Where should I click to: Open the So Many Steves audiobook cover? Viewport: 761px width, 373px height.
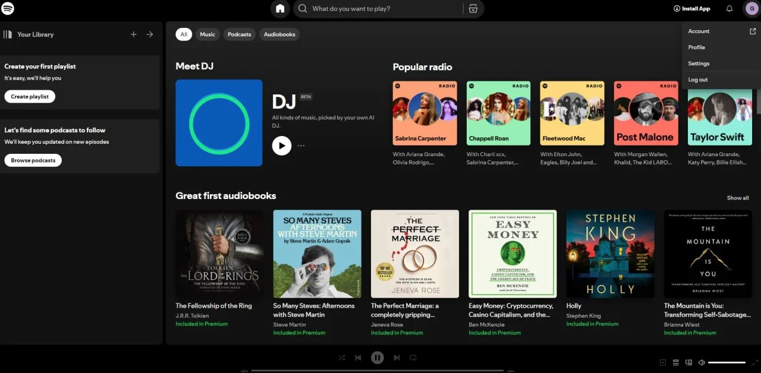(x=317, y=254)
